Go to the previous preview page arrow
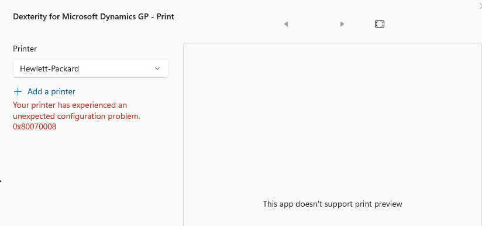 click(286, 24)
